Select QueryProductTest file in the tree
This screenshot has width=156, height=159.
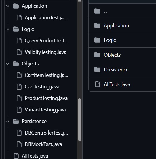tap(46, 41)
